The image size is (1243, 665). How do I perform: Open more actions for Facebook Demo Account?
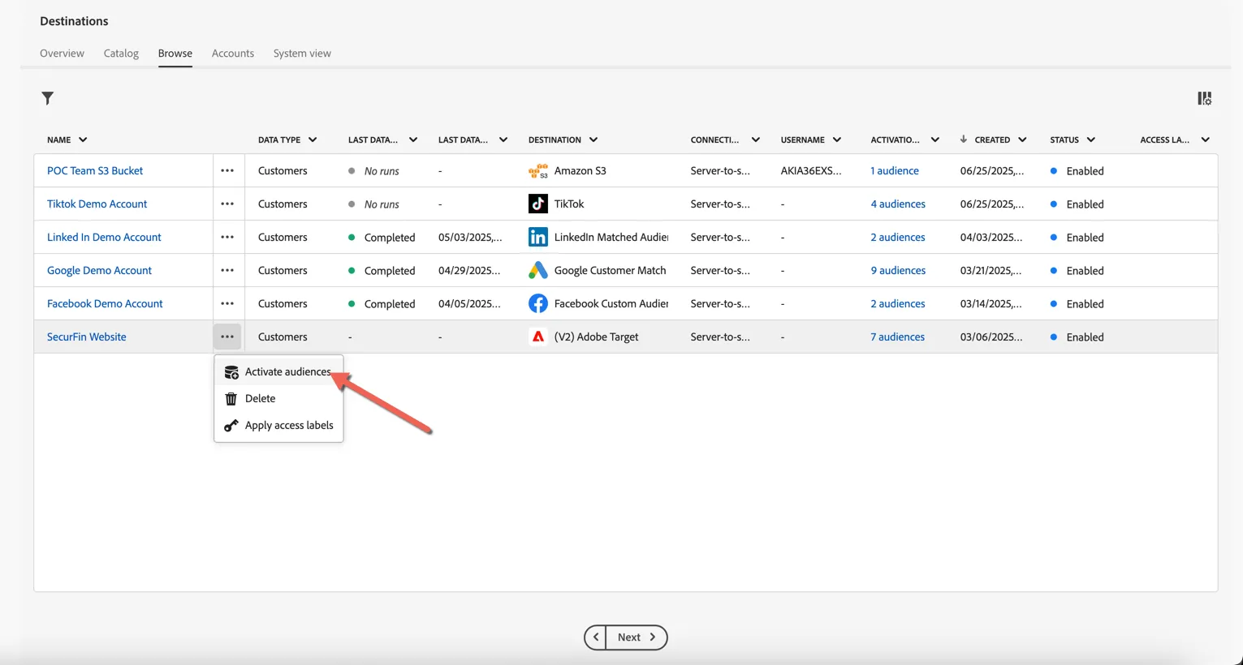coord(227,304)
